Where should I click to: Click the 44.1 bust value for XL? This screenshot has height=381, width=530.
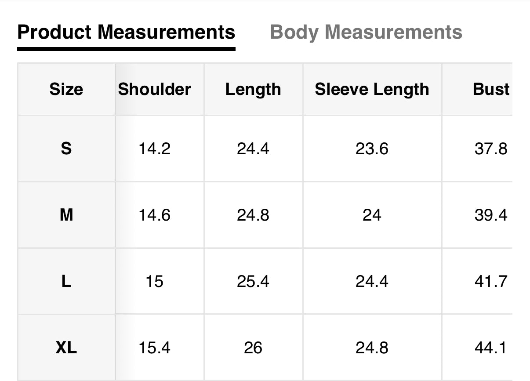(491, 348)
